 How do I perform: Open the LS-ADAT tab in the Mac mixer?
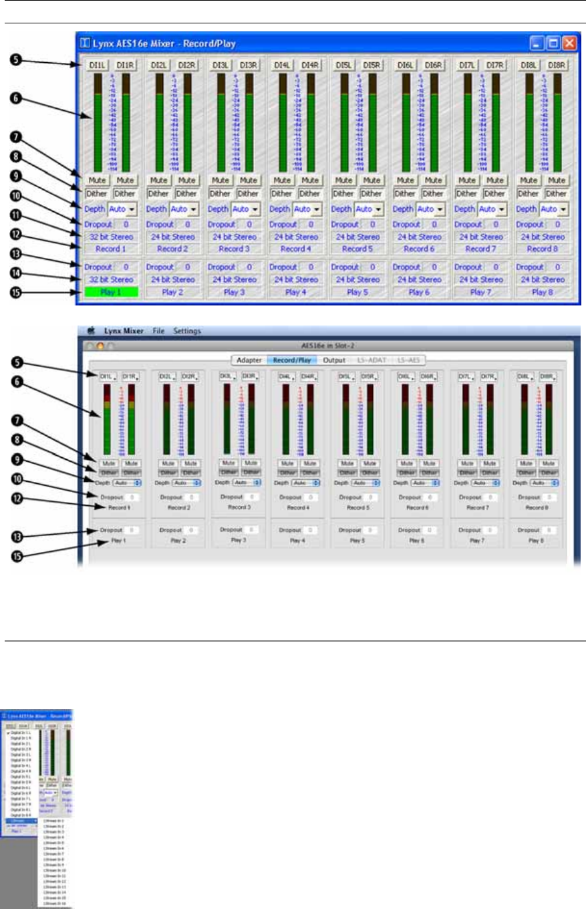point(372,360)
